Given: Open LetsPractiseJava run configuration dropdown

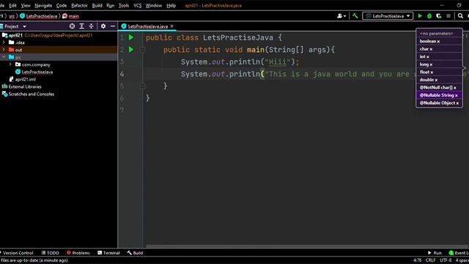Looking at the screenshot, I should click(388, 16).
